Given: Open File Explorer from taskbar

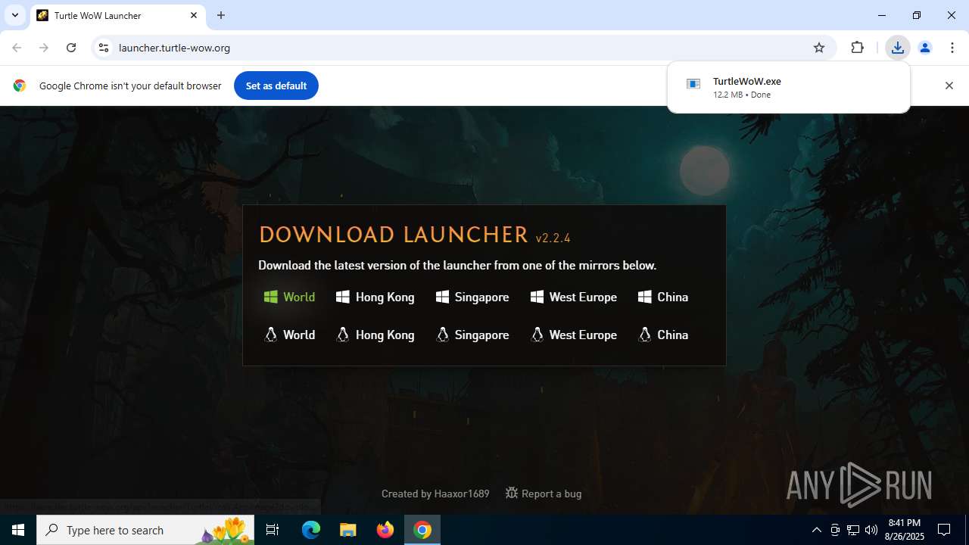Looking at the screenshot, I should (348, 530).
